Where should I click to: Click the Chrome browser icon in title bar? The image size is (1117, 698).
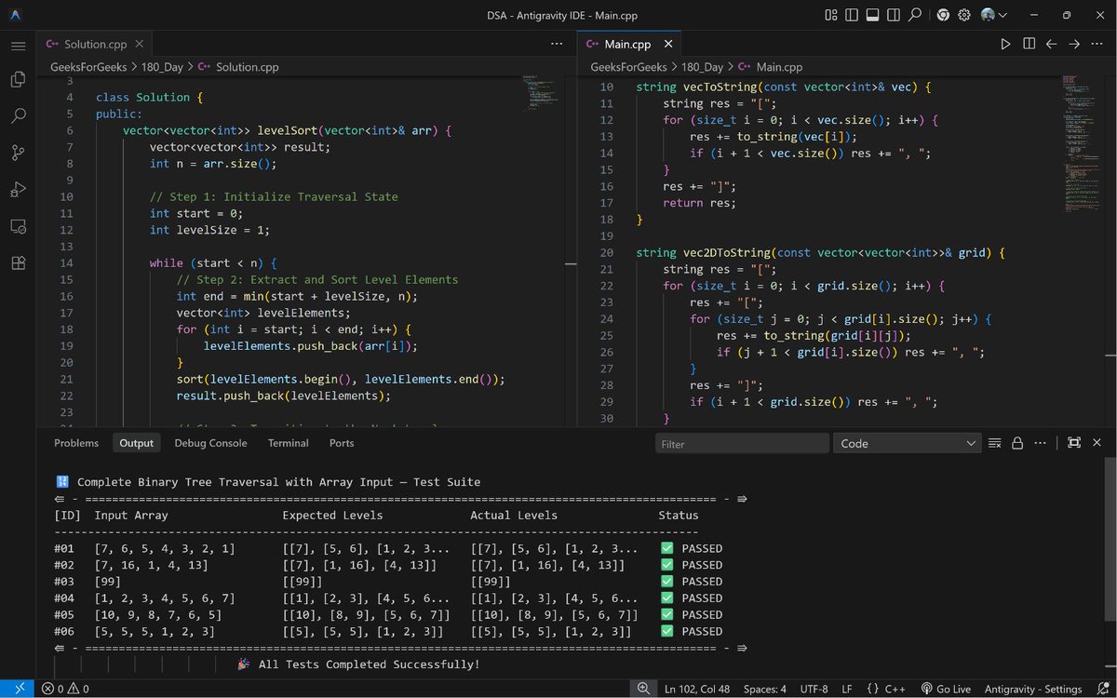click(943, 15)
